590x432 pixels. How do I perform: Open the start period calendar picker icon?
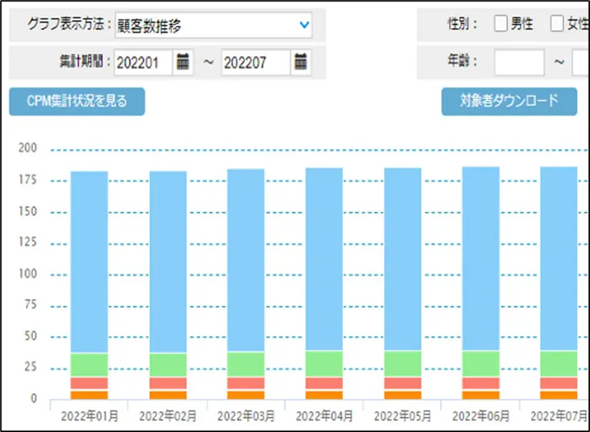pyautogui.click(x=183, y=62)
